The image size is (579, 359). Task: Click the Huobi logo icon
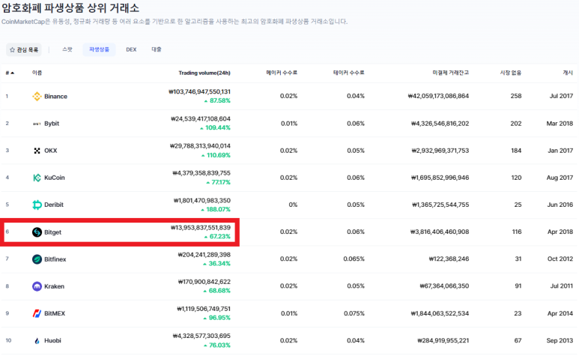click(x=37, y=340)
